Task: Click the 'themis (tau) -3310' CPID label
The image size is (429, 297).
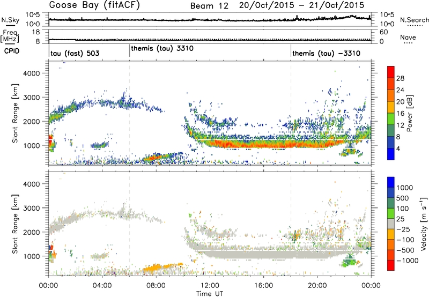Action: point(326,53)
